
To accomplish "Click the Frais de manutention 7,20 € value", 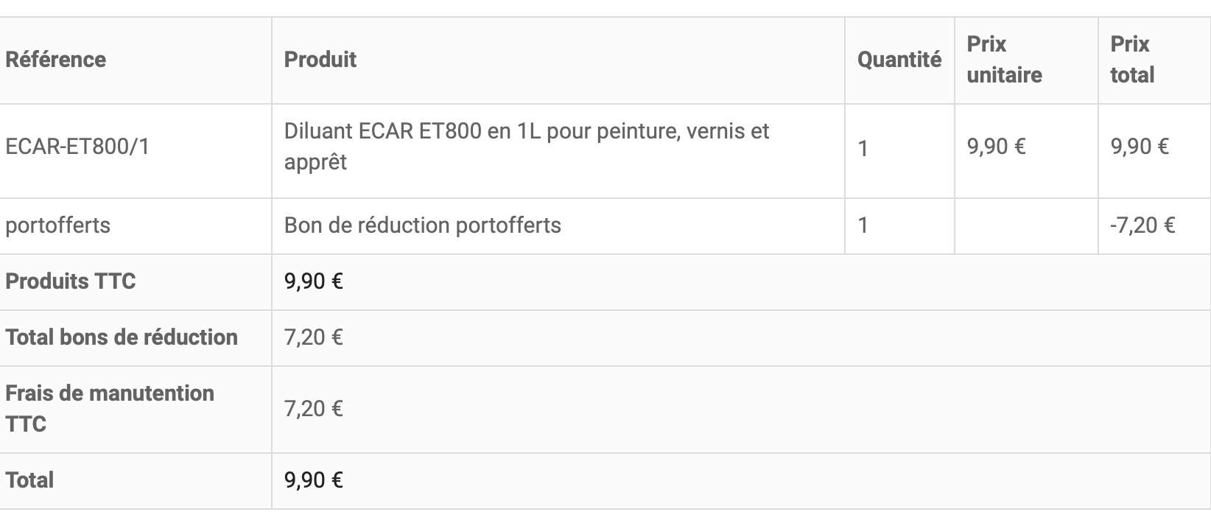I will click(x=314, y=409).
